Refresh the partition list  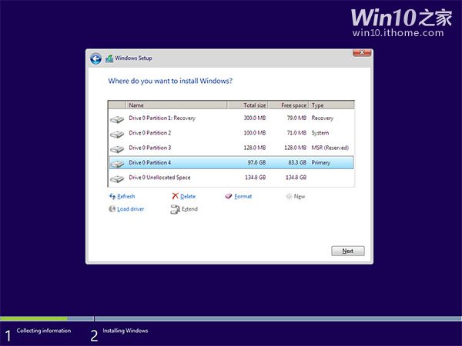pos(126,196)
